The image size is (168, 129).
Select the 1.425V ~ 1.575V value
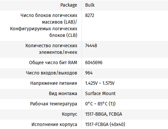100,83
